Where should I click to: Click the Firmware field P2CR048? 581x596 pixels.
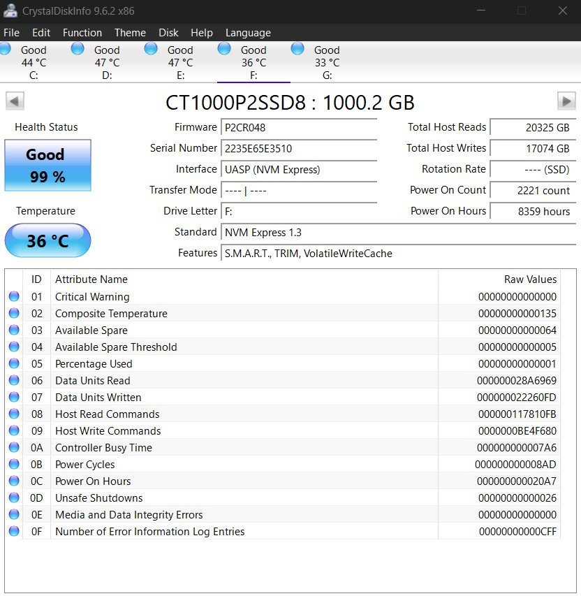pyautogui.click(x=299, y=127)
